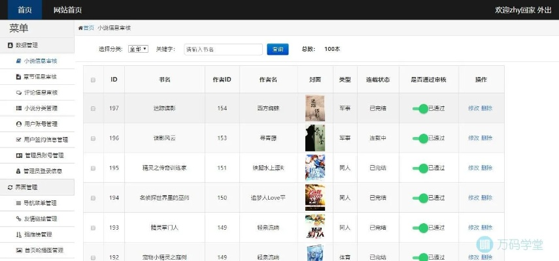The width and height of the screenshot is (559, 261).
Task: Open novel info review via book icon
Action: point(18,61)
